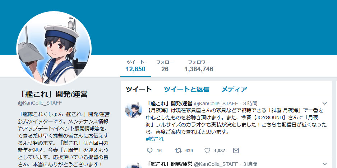This screenshot has width=337, height=168.
Task: Open the #艦これ hashtag link
Action: tap(154, 139)
